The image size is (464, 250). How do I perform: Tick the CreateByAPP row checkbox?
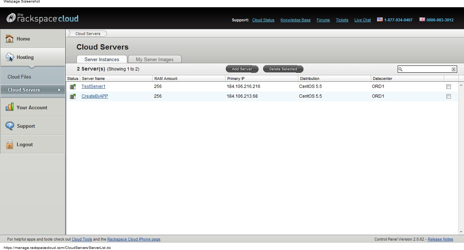click(448, 97)
